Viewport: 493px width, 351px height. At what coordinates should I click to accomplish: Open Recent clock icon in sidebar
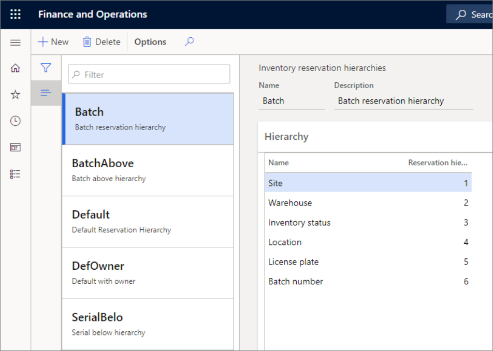16,121
